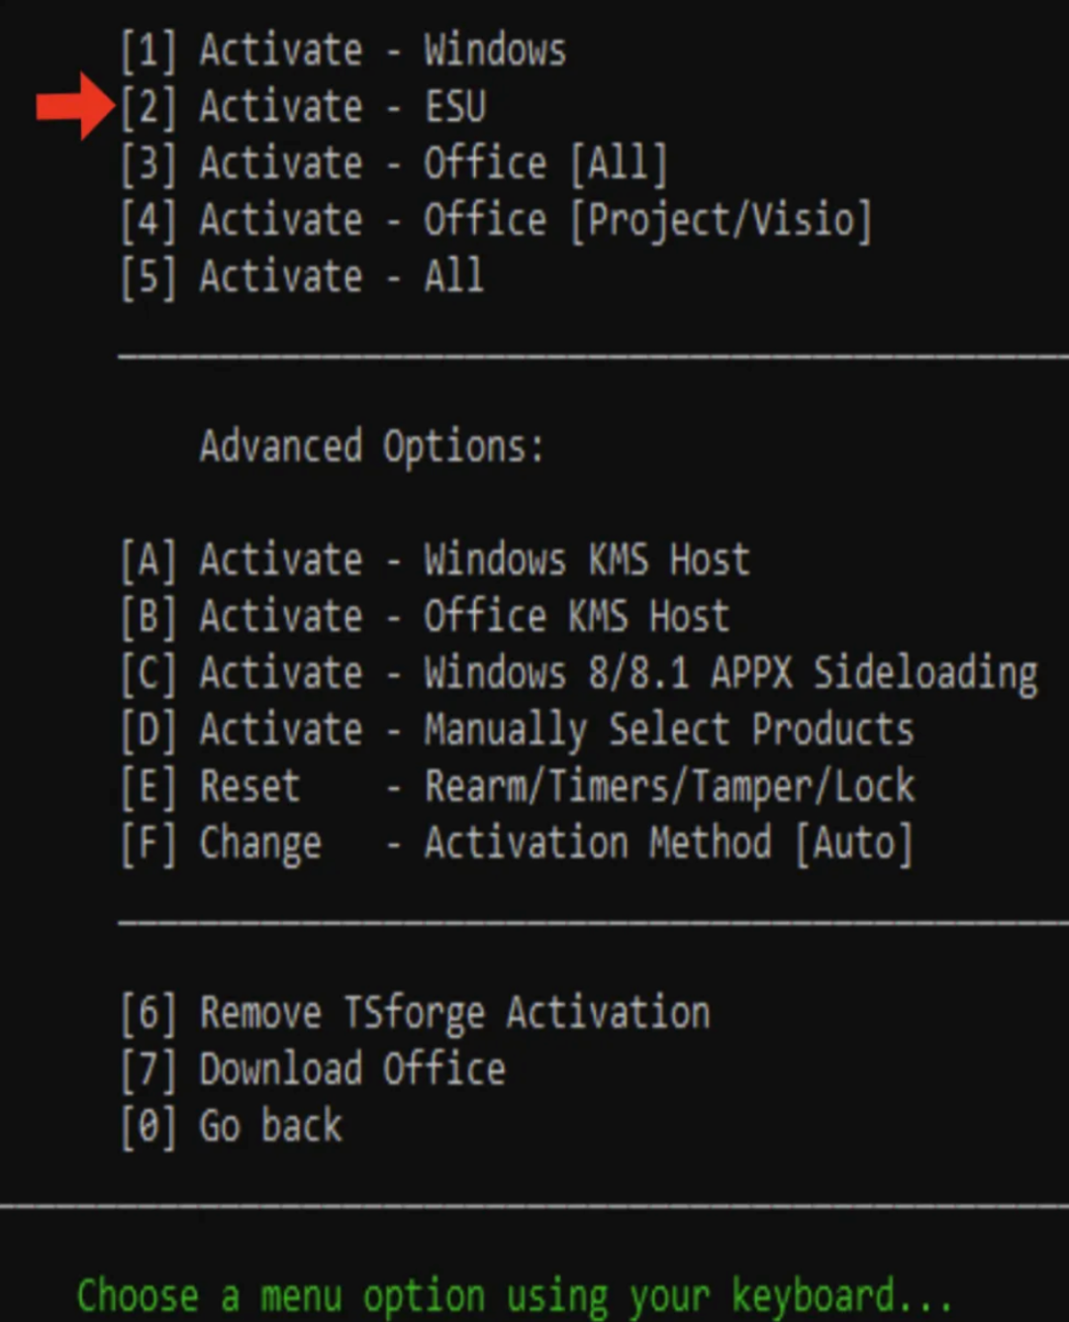This screenshot has height=1322, width=1069.
Task: Select Activate Office [All] option
Action: pyautogui.click(x=394, y=163)
